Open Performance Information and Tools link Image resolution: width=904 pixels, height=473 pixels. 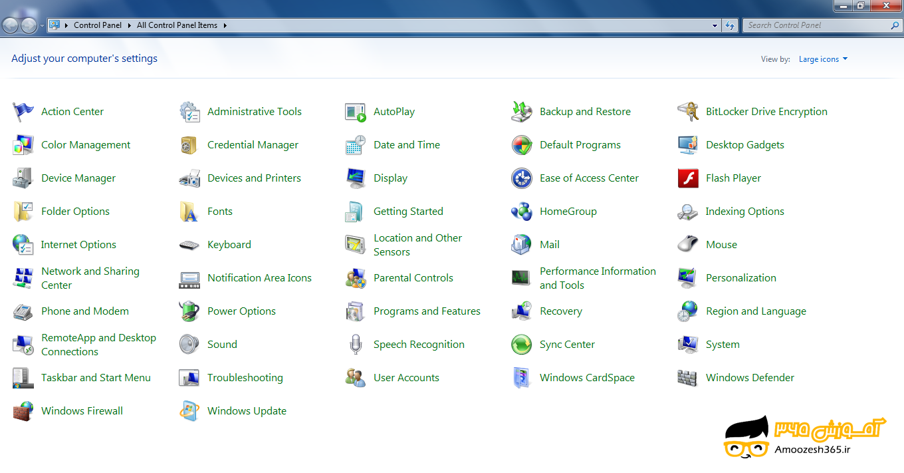[x=598, y=278]
